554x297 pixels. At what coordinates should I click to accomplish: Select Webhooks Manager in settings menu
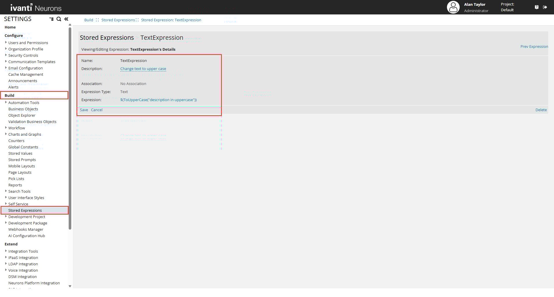tap(26, 229)
